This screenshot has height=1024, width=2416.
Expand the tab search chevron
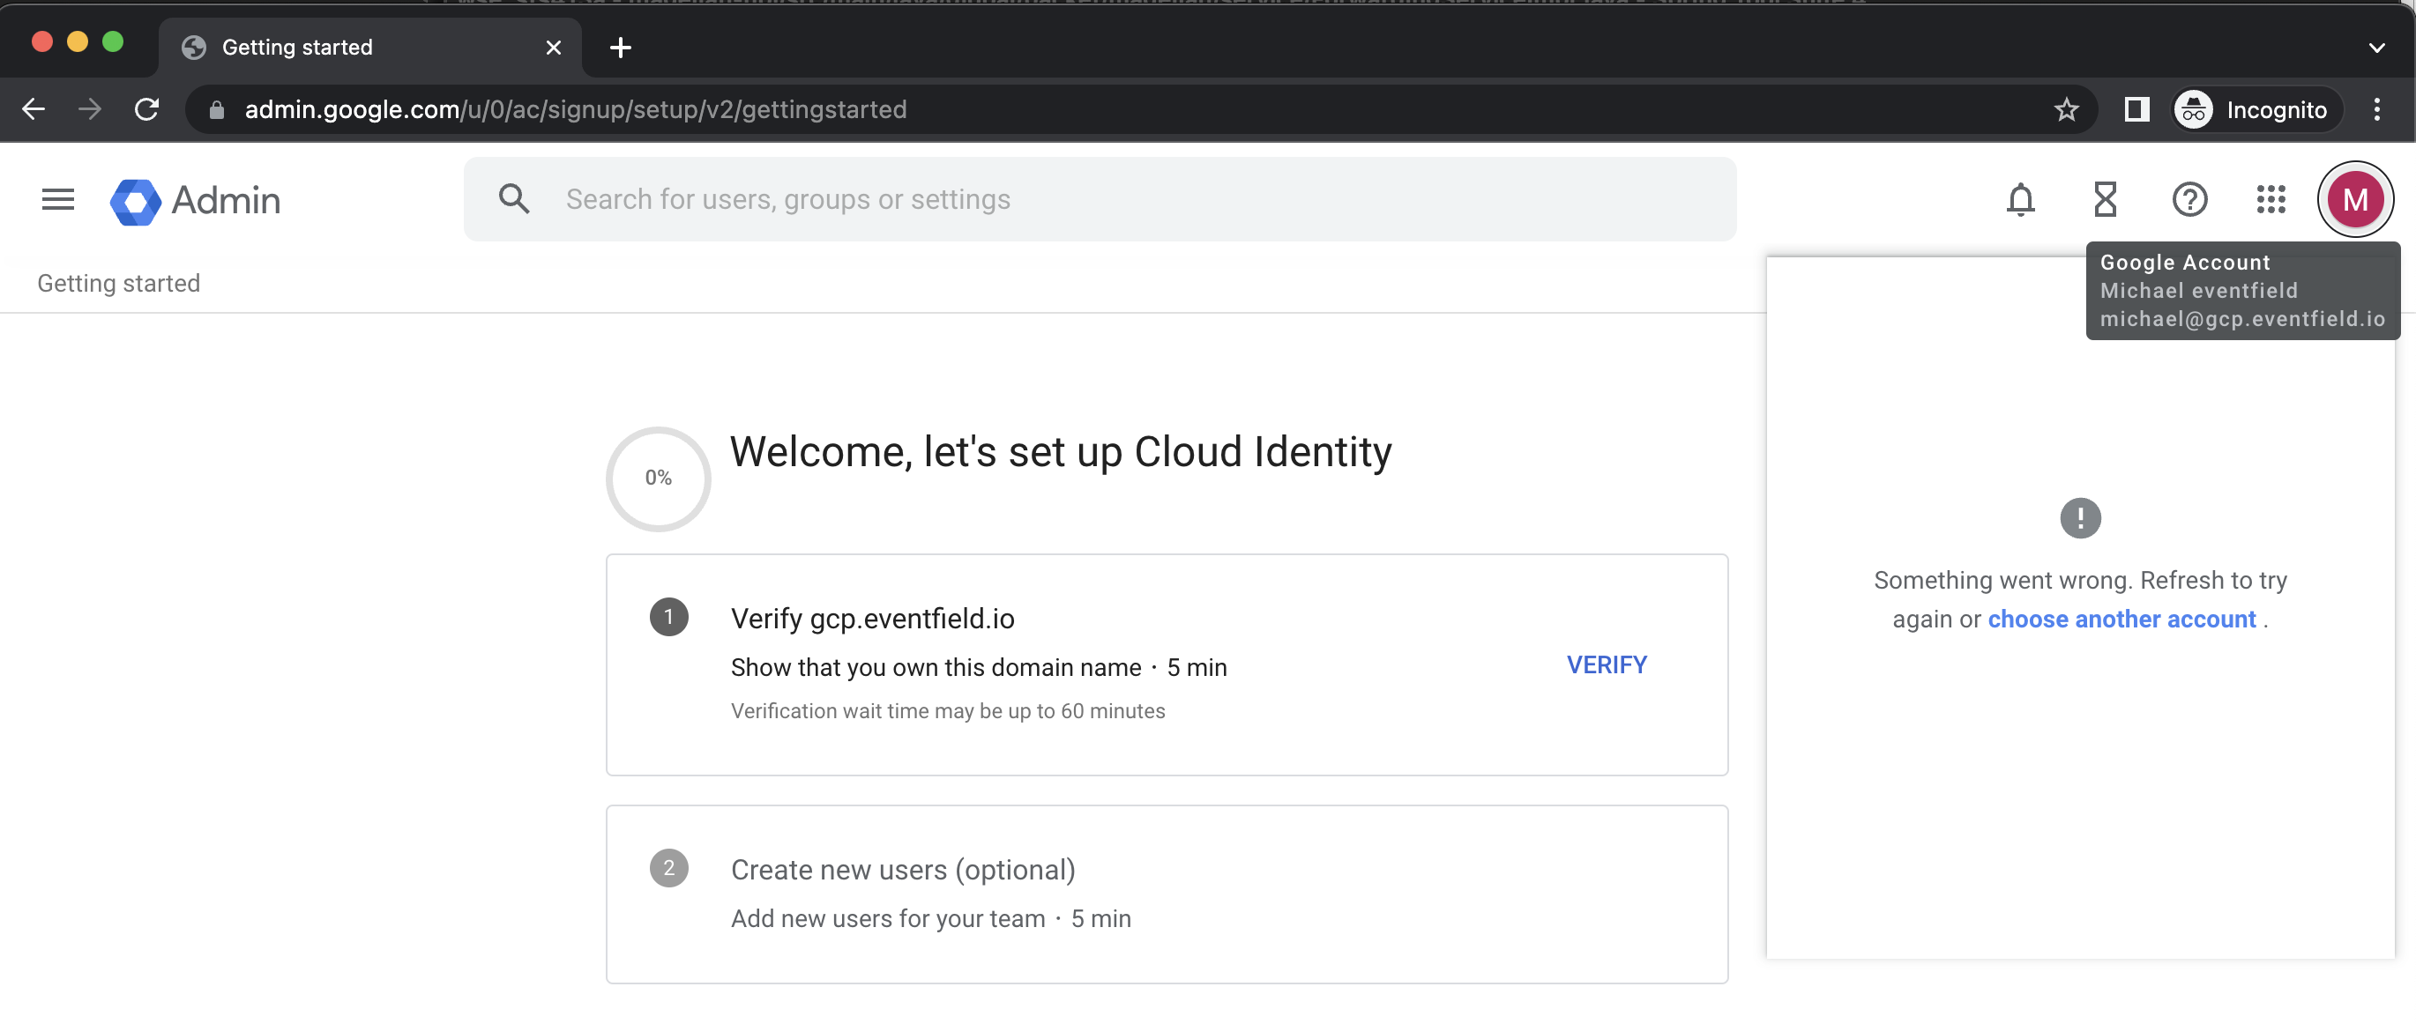click(2375, 48)
